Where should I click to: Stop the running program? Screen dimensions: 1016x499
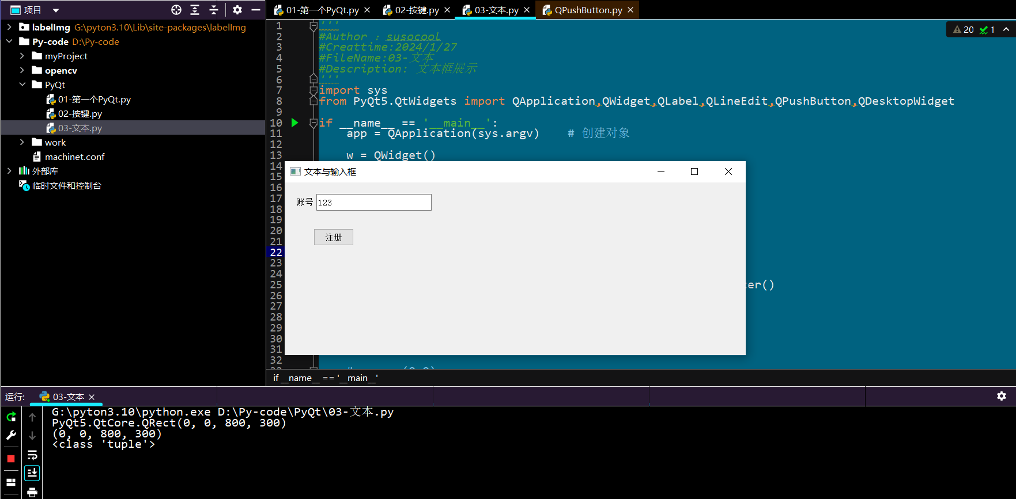11,459
